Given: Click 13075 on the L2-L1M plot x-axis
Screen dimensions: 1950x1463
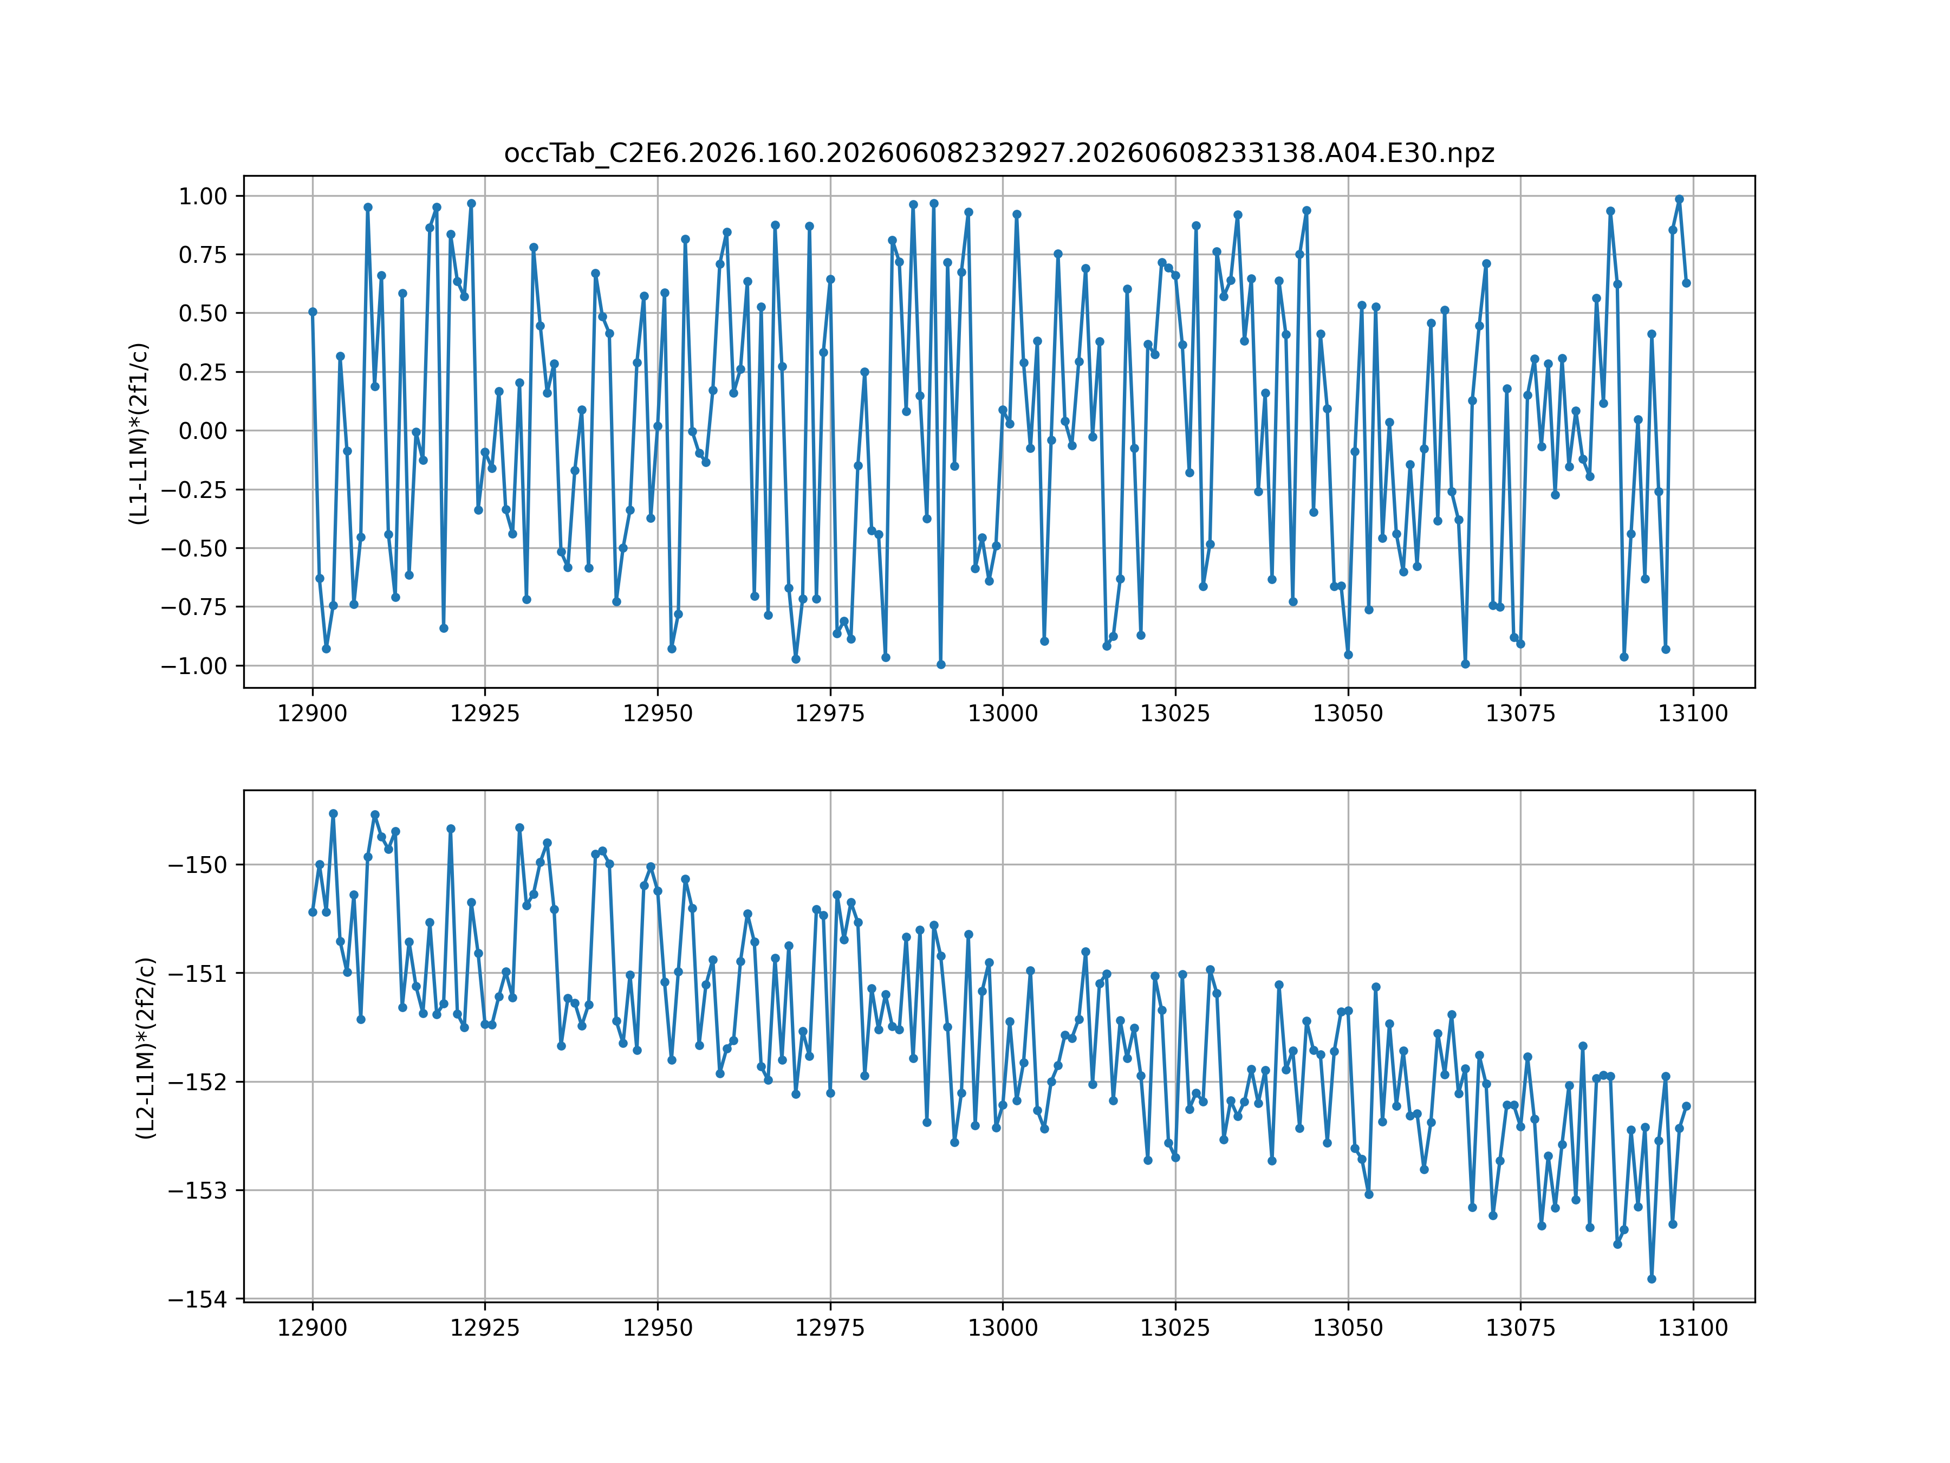Looking at the screenshot, I should point(1520,1328).
